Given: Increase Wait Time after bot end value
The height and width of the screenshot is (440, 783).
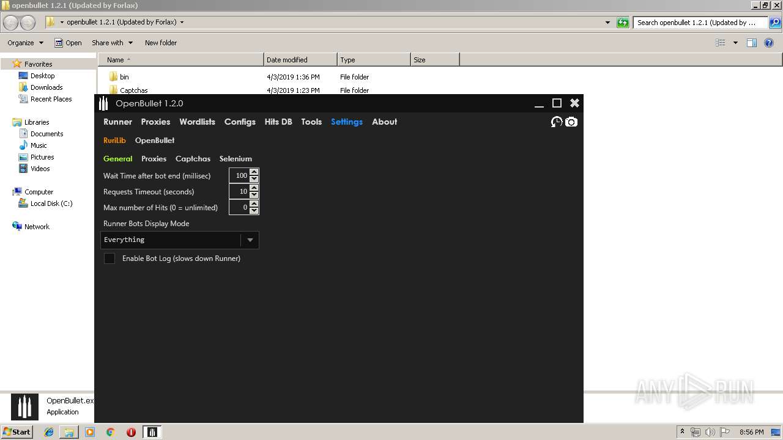Looking at the screenshot, I should pyautogui.click(x=254, y=172).
